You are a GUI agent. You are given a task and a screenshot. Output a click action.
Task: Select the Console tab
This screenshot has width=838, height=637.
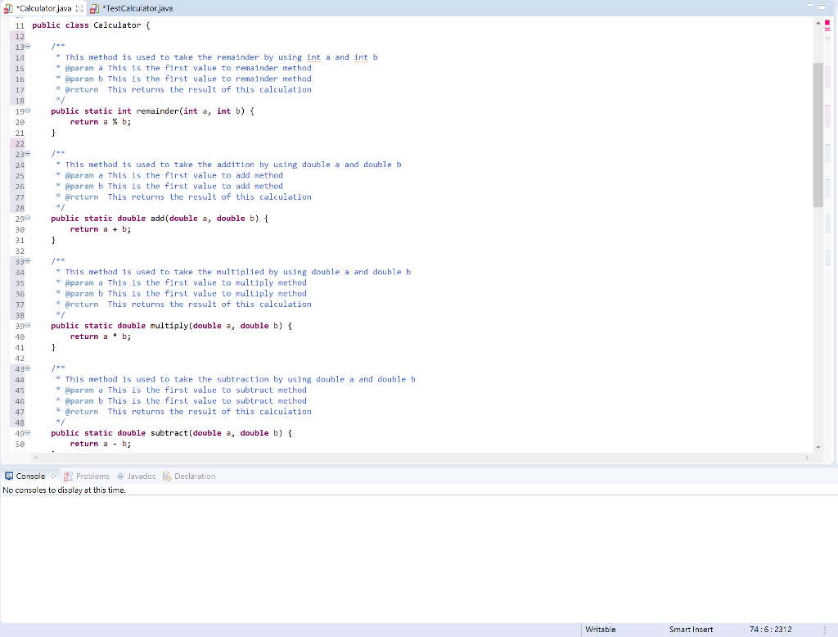pyautogui.click(x=30, y=476)
